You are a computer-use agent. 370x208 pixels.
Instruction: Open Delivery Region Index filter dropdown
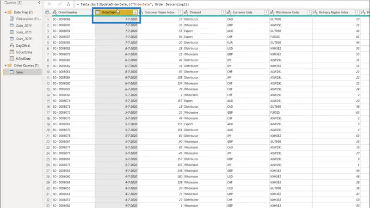coord(357,12)
